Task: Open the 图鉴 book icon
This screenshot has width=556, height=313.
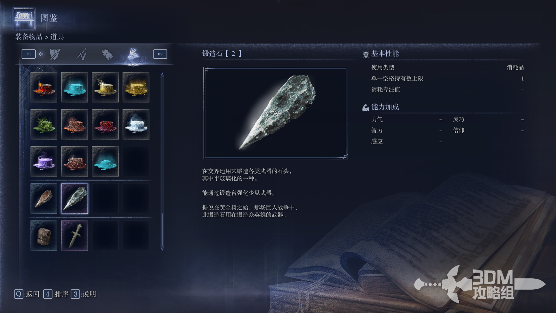Action: [x=24, y=19]
